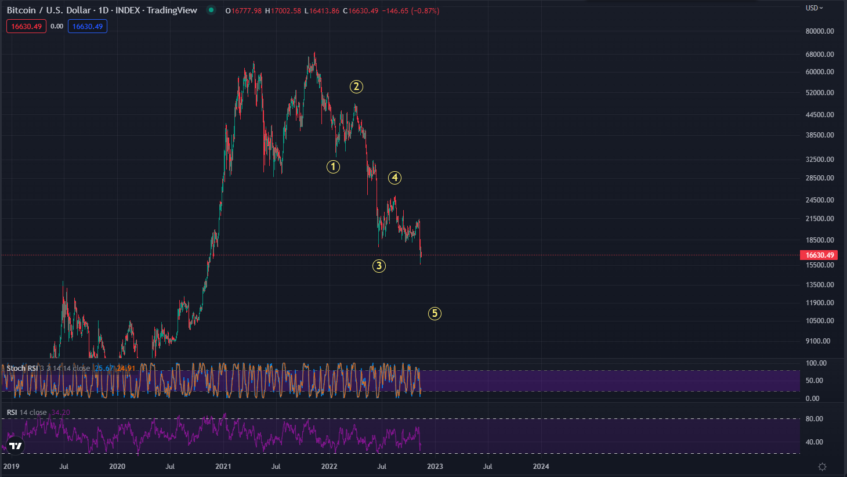Click the 13500.00 price axis label

pyautogui.click(x=820, y=285)
